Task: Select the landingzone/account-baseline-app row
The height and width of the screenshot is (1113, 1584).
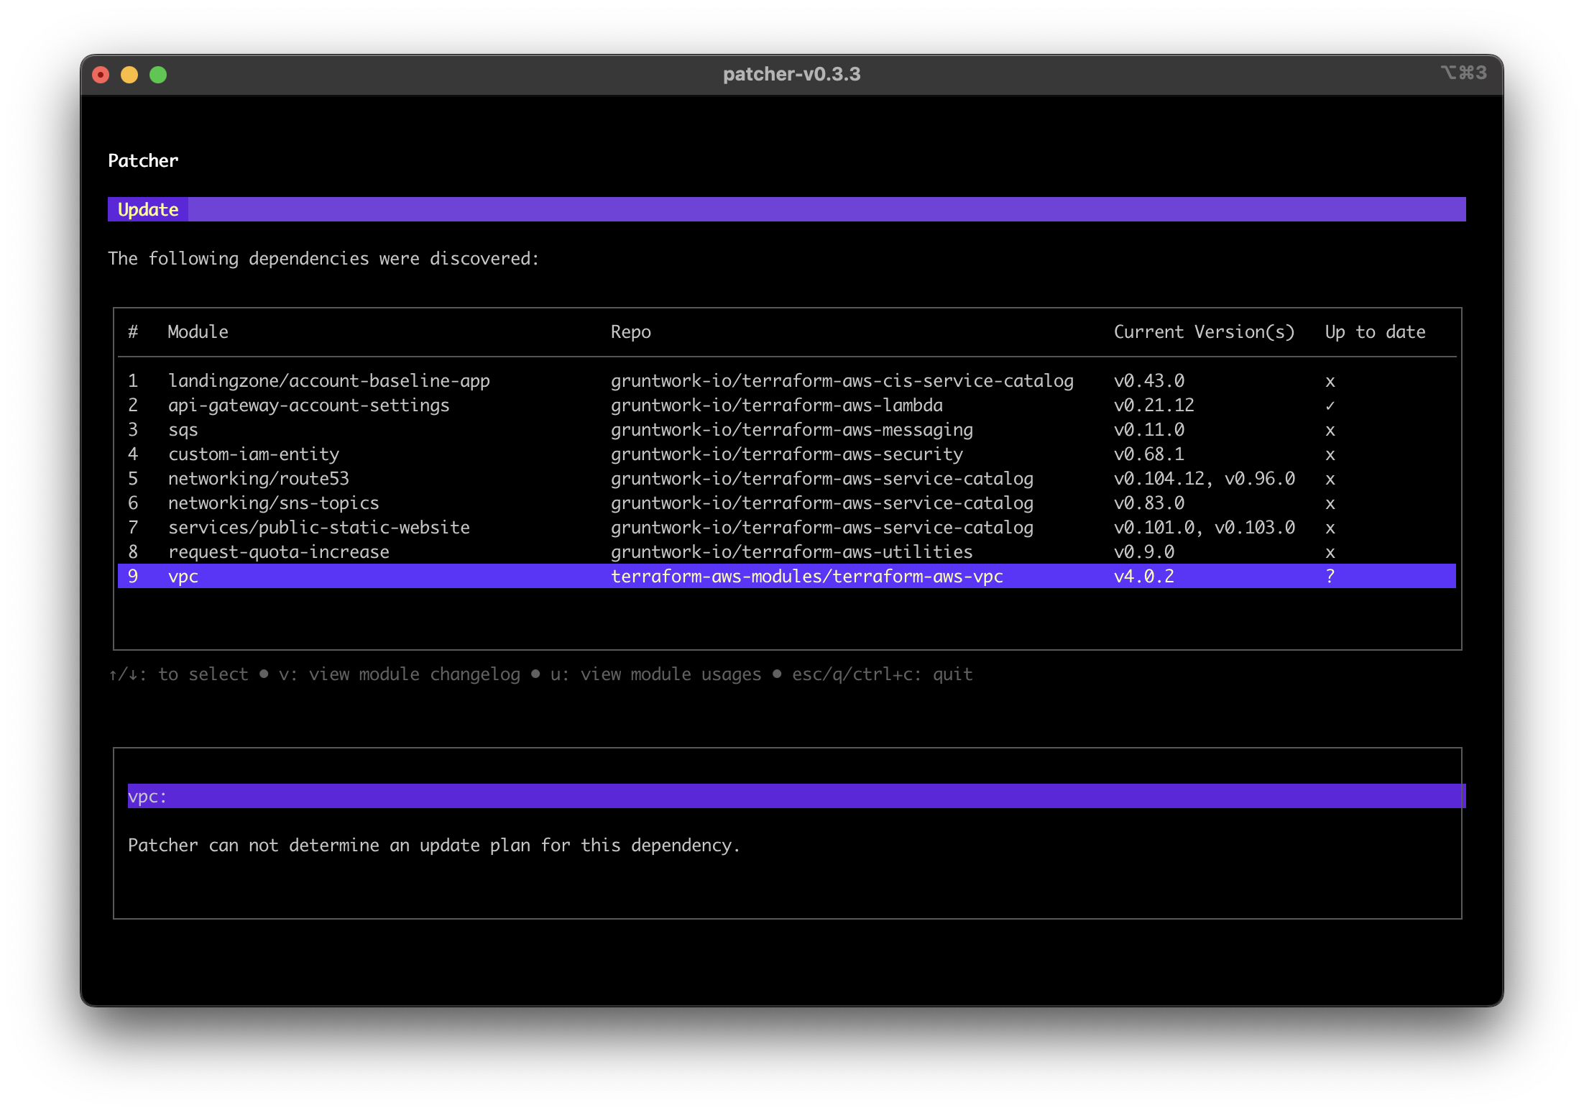Action: (329, 380)
